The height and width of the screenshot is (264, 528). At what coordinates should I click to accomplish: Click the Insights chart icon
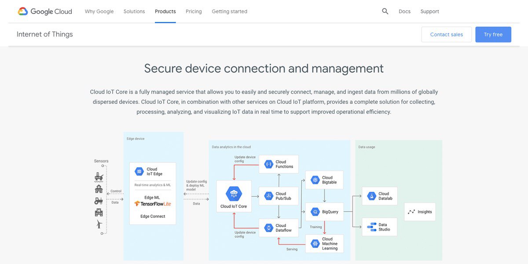click(411, 212)
